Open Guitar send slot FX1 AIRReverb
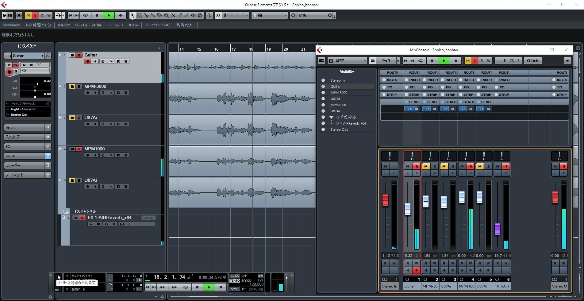Viewport: 584px width, 301px height. 412,109
